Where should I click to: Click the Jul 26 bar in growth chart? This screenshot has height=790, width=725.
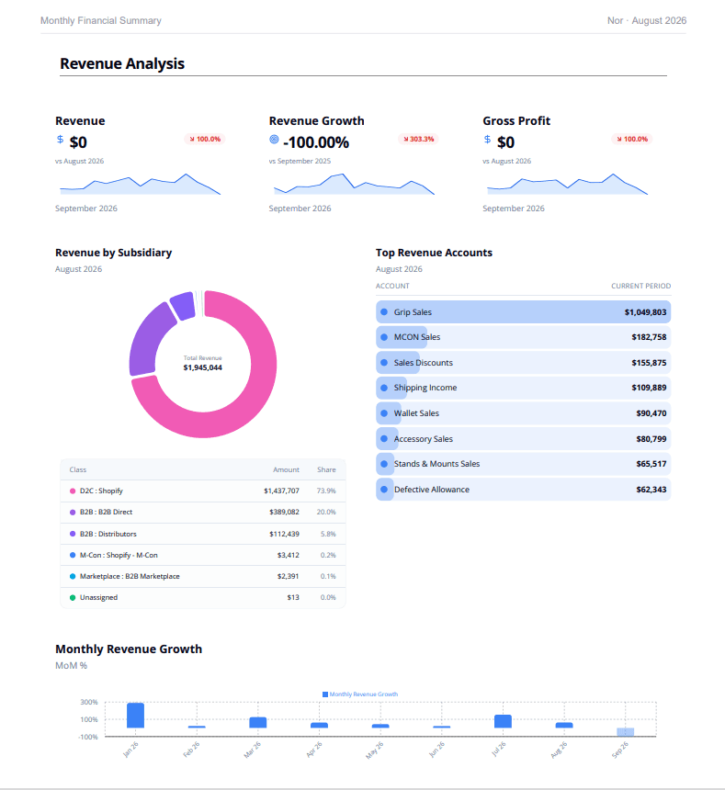(x=503, y=721)
